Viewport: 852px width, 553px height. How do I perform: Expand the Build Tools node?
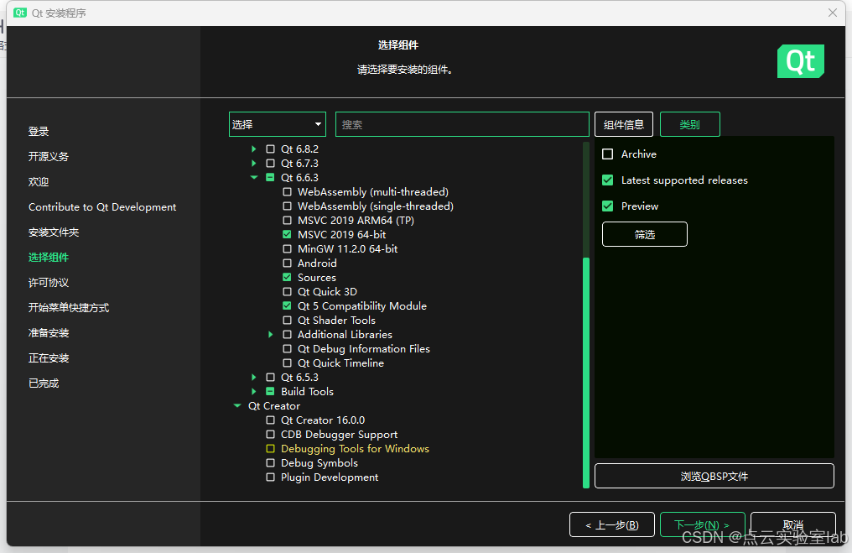point(254,392)
